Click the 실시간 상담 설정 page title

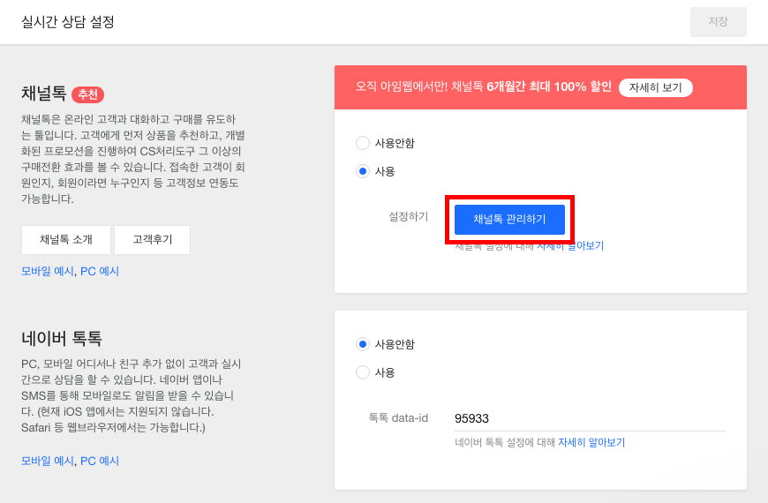[x=68, y=21]
